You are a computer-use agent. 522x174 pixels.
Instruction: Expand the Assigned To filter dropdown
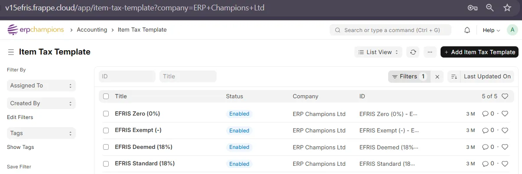click(x=41, y=86)
